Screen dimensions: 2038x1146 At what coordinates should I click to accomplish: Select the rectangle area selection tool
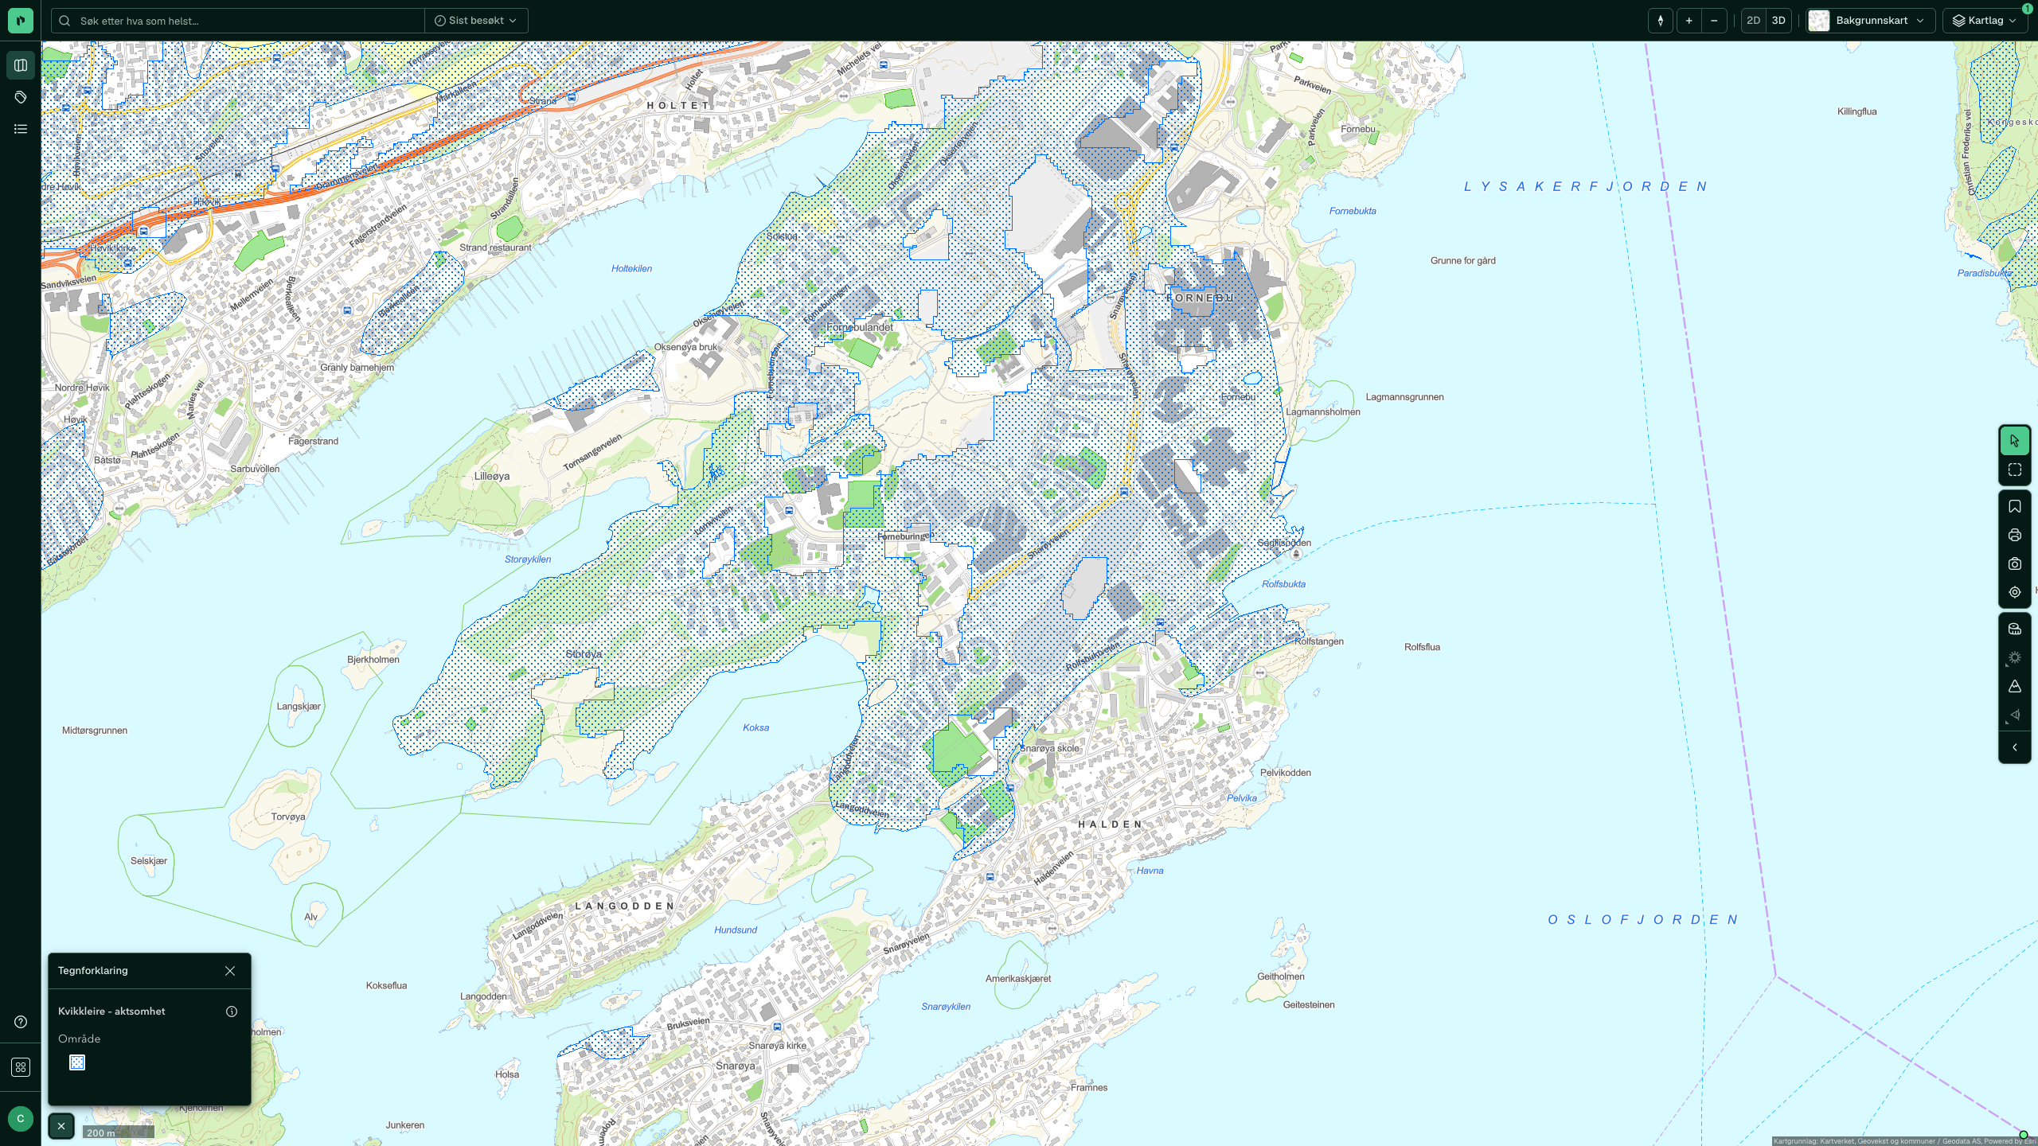tap(2015, 470)
